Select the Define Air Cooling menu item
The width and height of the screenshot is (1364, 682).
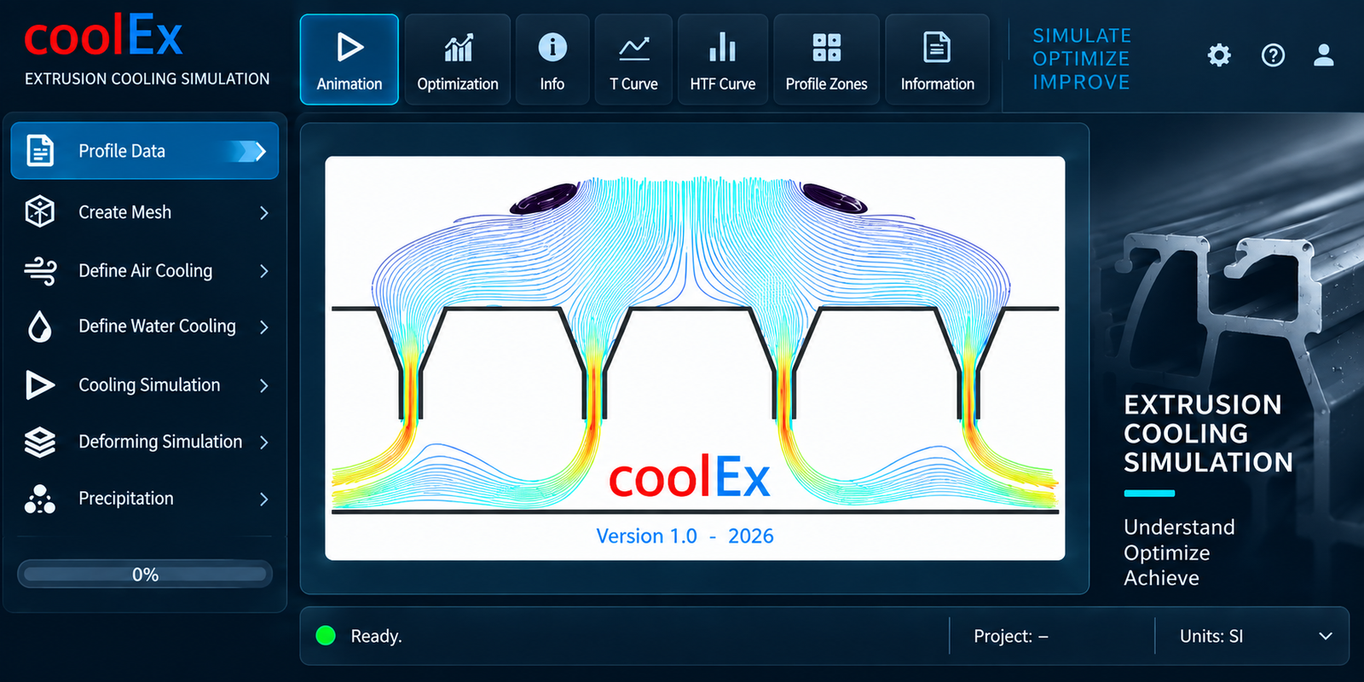click(x=145, y=271)
